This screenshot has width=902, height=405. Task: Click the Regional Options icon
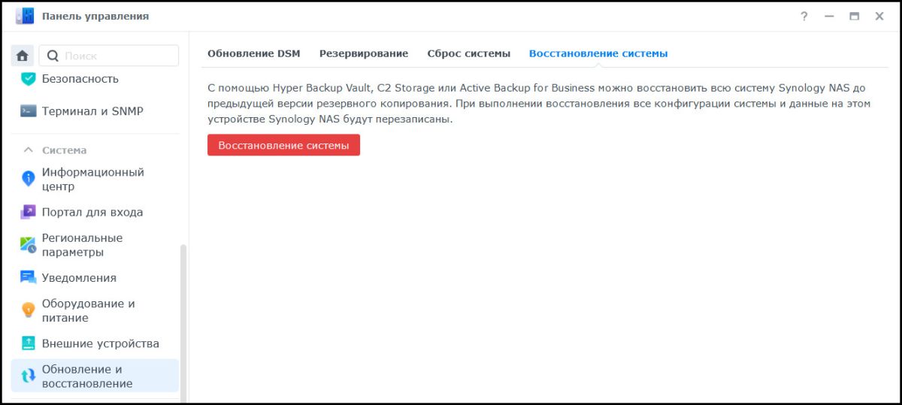(x=29, y=245)
